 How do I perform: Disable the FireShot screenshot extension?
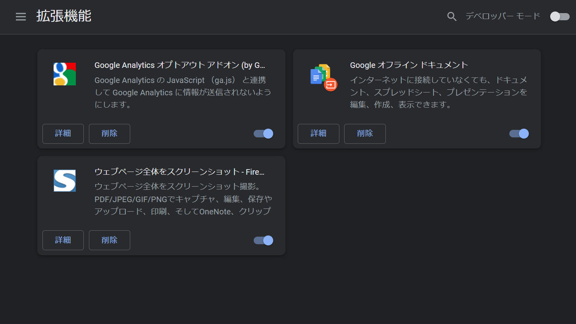coord(263,240)
